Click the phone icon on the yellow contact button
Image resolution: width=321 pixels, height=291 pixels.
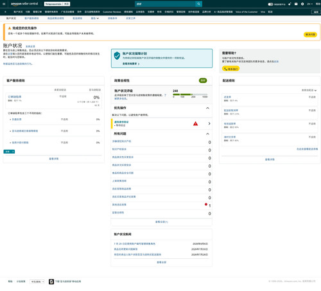pyautogui.click(x=225, y=69)
